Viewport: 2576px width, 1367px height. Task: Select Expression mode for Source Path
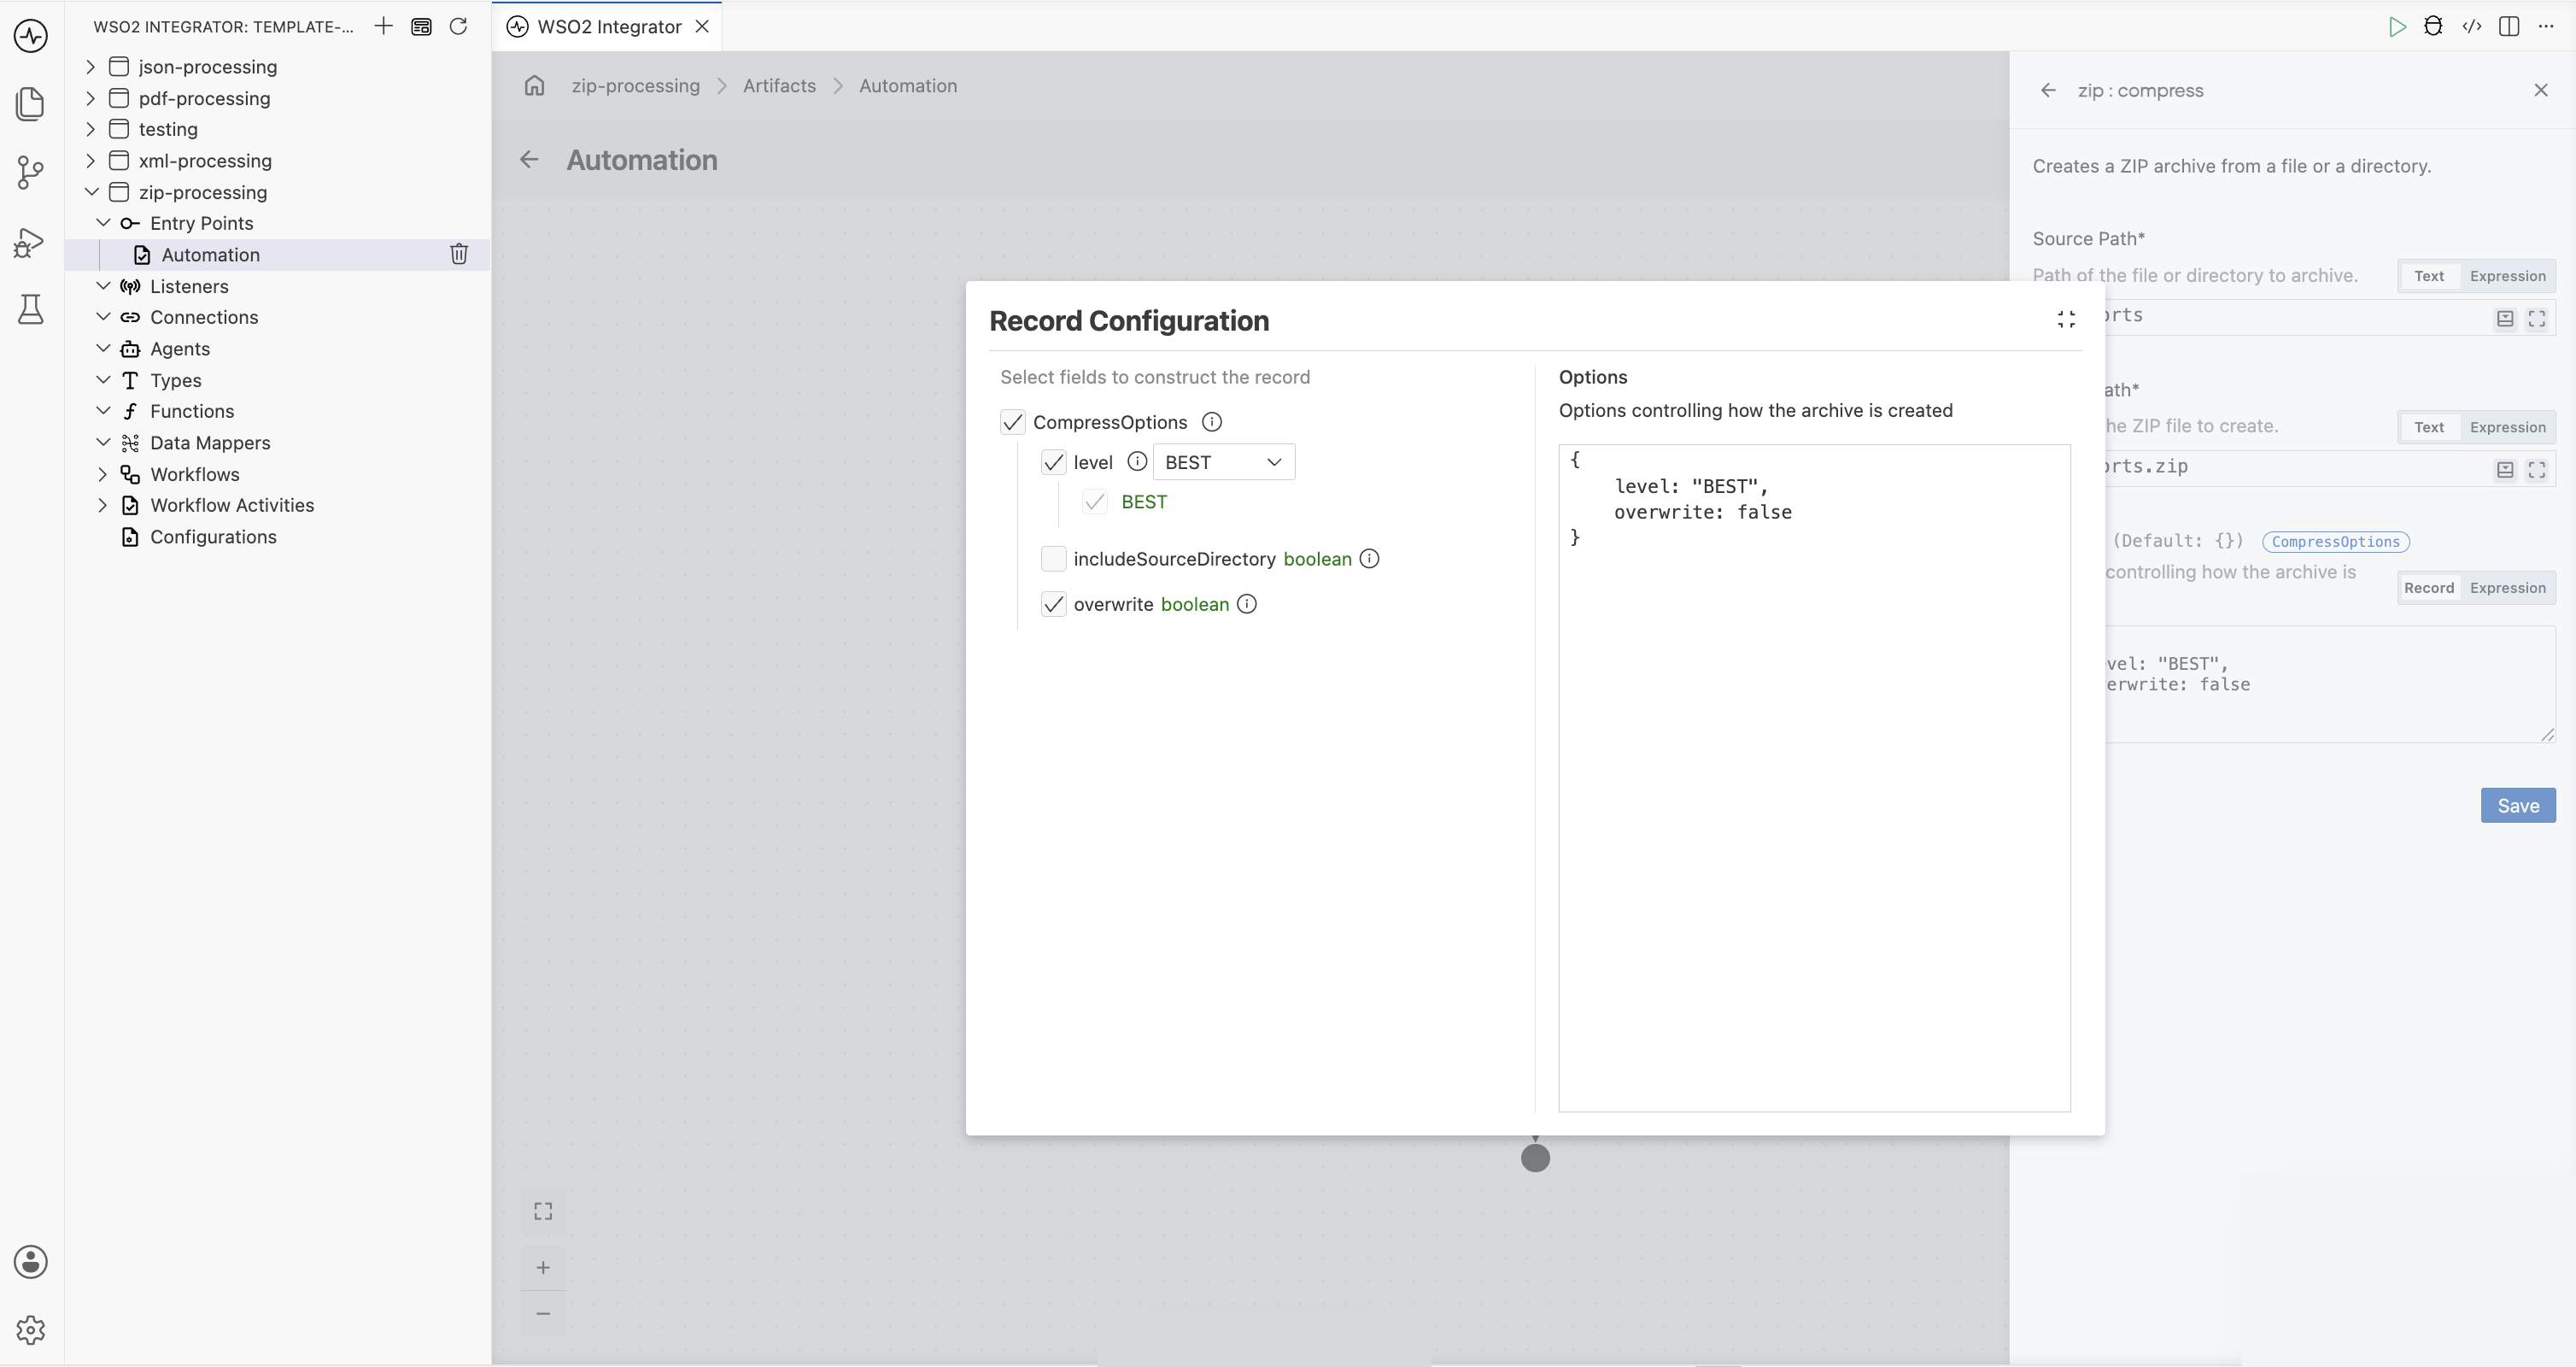click(x=2507, y=276)
